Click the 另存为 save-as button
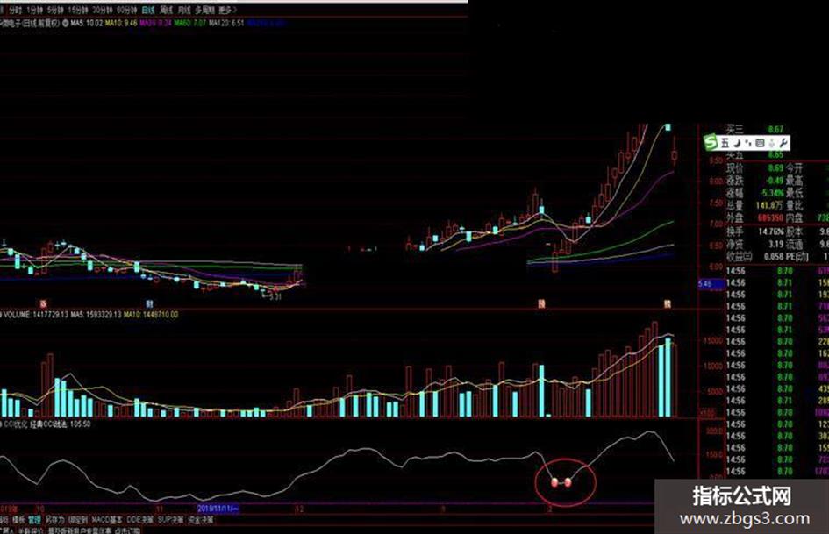This screenshot has height=534, width=829. 54,520
